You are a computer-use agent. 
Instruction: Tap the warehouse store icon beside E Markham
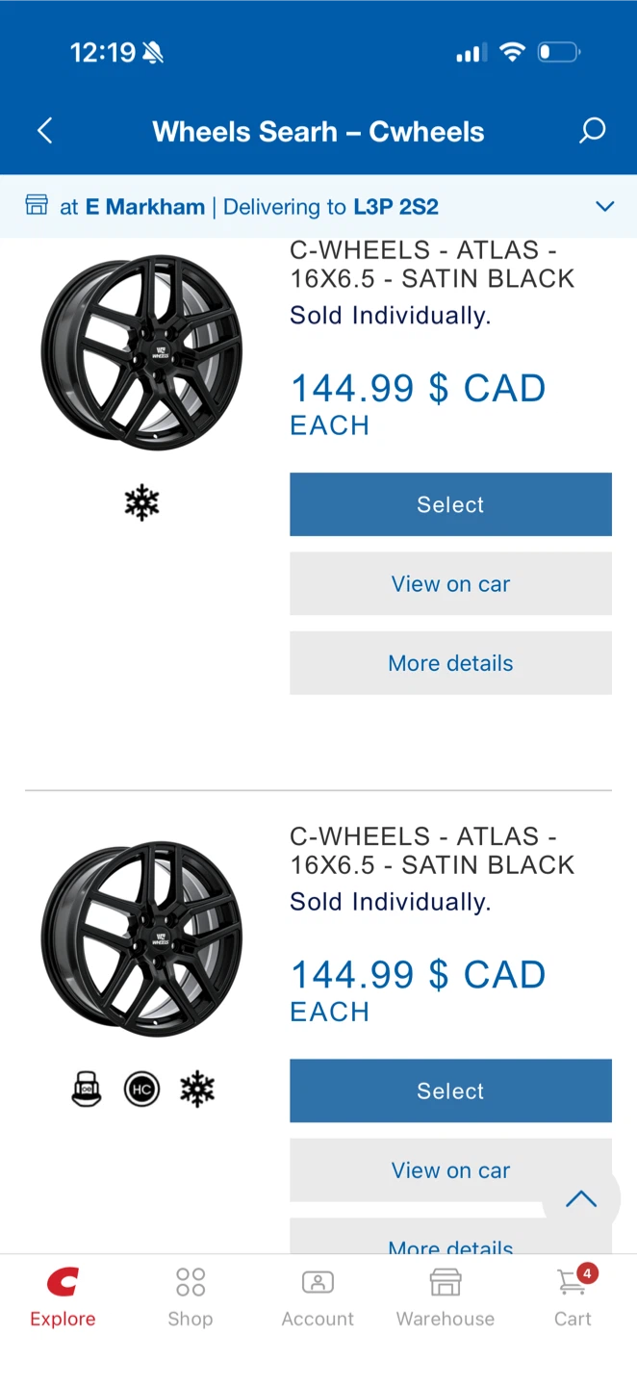point(37,206)
